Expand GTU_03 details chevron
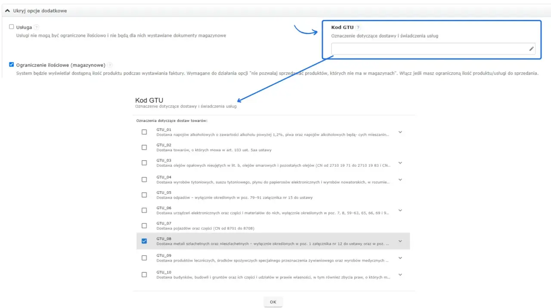The width and height of the screenshot is (551, 308). tap(400, 163)
